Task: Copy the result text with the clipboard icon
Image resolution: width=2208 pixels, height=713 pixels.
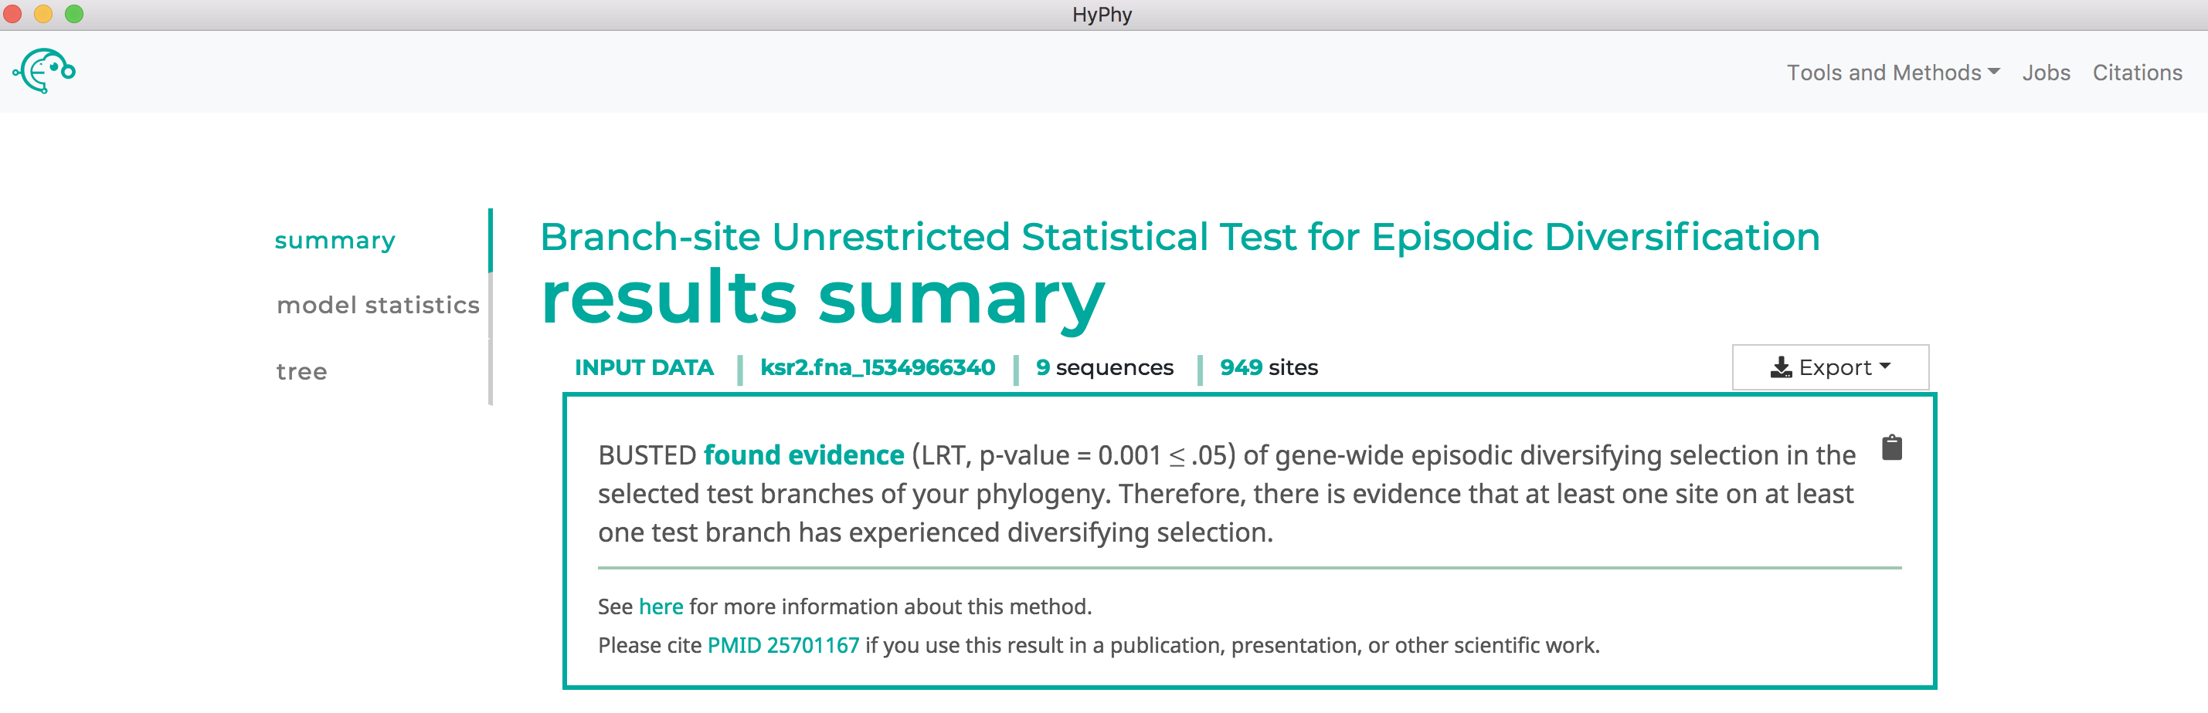Action: [x=1892, y=448]
